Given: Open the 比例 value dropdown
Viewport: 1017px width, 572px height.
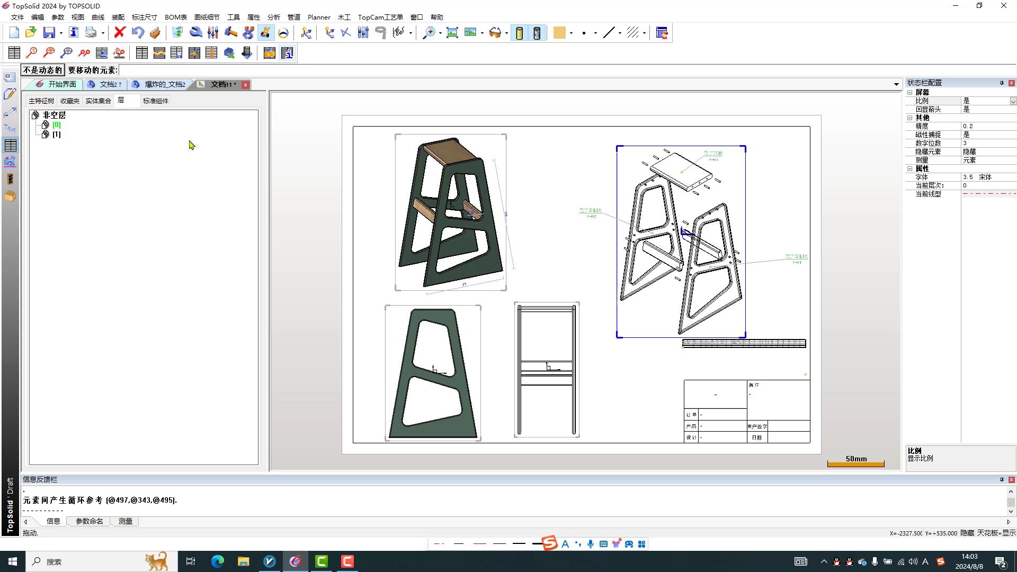Looking at the screenshot, I should 1013,101.
